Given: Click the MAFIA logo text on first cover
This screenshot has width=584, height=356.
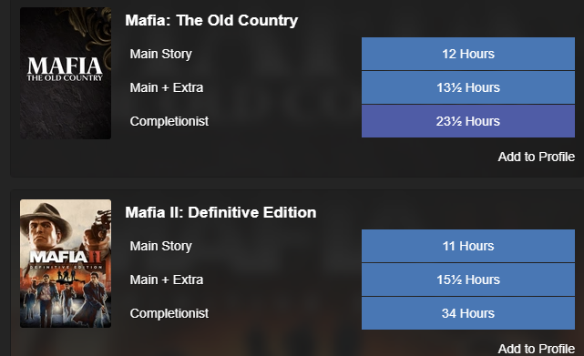Looking at the screenshot, I should pyautogui.click(x=65, y=66).
